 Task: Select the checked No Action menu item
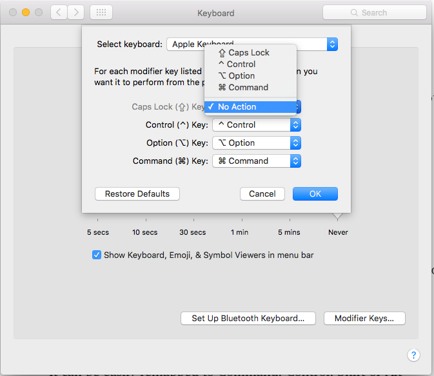point(250,107)
